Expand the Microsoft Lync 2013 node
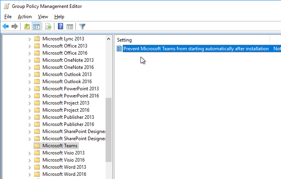Viewport: 281px width, 179px height. [30, 39]
